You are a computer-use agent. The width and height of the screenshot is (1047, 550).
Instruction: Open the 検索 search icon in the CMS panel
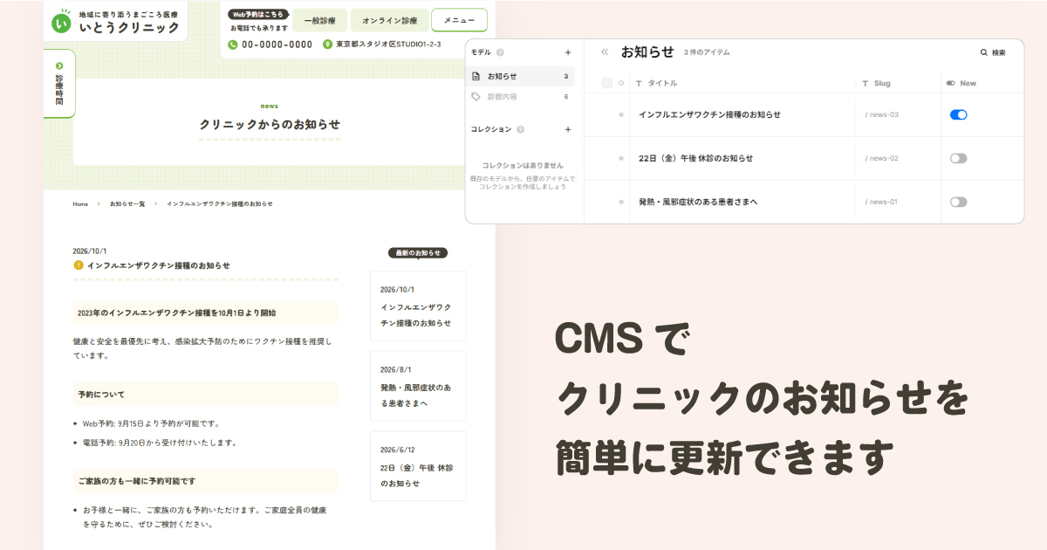pos(982,52)
